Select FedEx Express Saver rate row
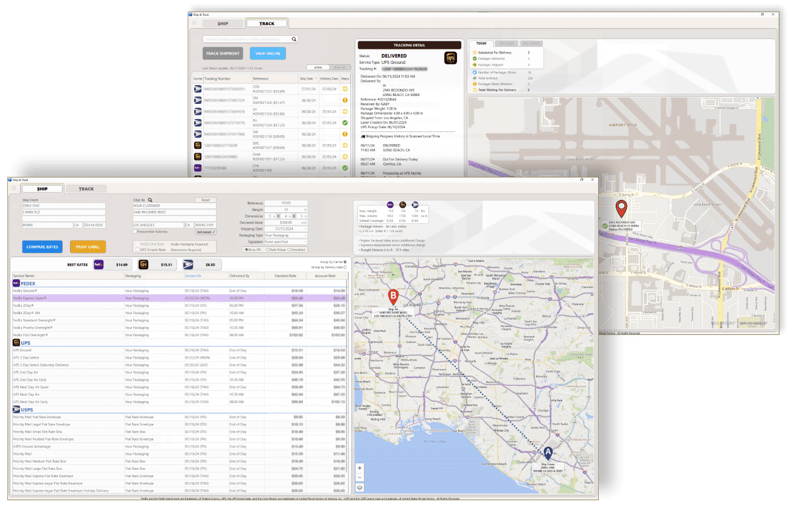791x510 pixels. coord(179,298)
